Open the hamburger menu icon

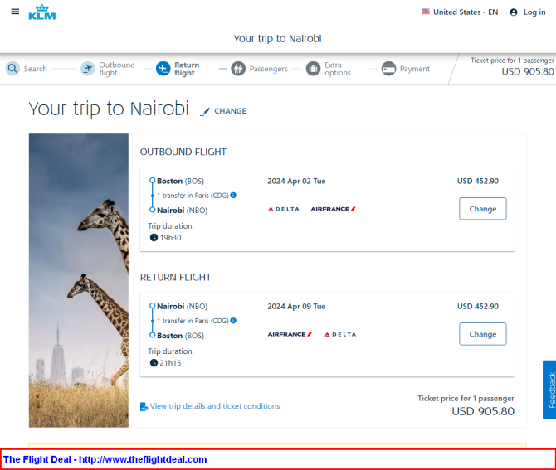coord(15,12)
